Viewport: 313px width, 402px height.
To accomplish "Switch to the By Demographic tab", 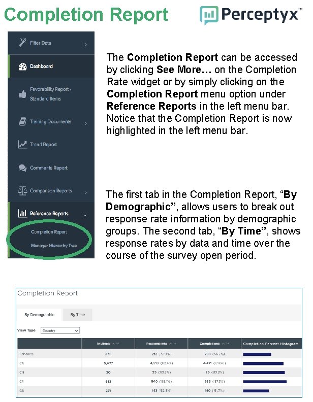I will click(x=39, y=315).
